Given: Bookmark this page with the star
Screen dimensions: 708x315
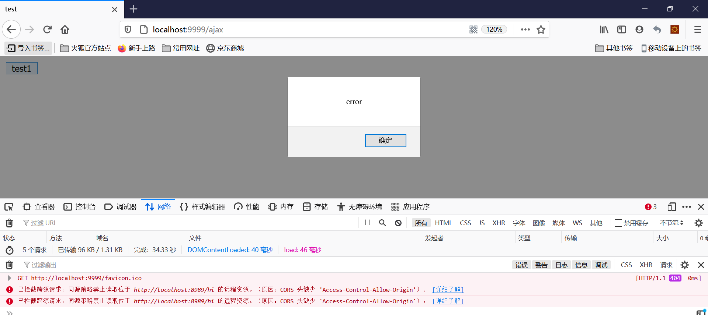Looking at the screenshot, I should (x=541, y=29).
